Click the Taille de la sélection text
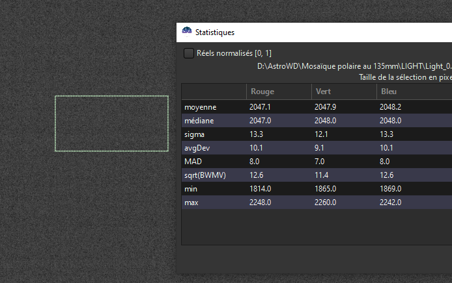452x283 pixels. point(405,77)
